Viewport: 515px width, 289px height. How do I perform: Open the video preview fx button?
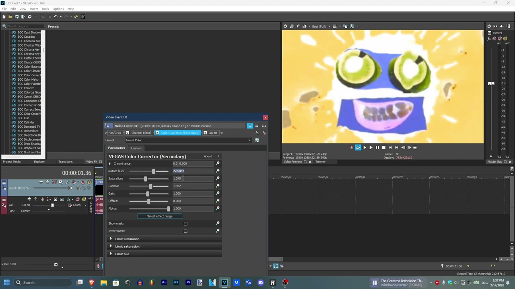(298, 26)
